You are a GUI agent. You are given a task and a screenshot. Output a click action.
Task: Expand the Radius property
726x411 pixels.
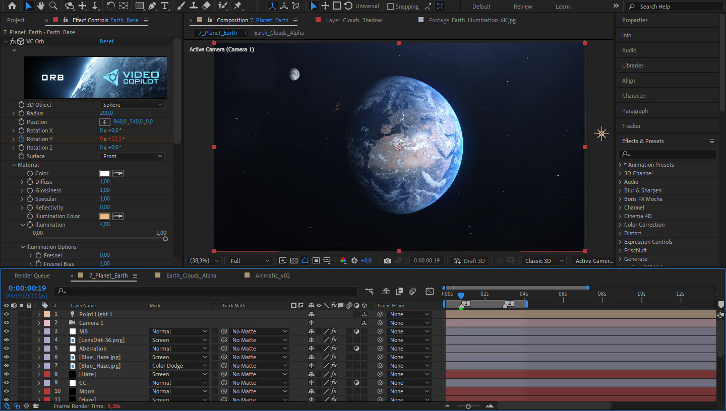pos(14,113)
